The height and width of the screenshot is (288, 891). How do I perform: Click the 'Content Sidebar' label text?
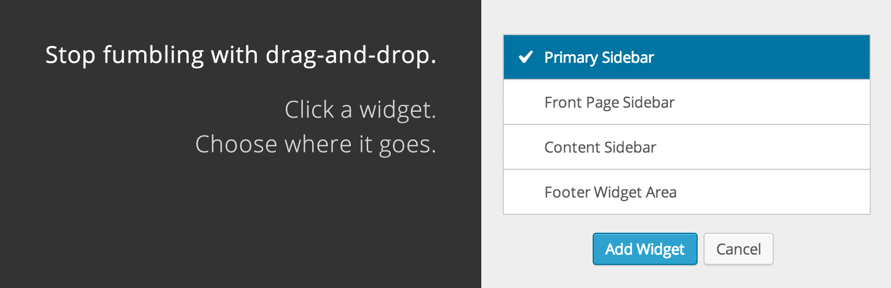600,147
